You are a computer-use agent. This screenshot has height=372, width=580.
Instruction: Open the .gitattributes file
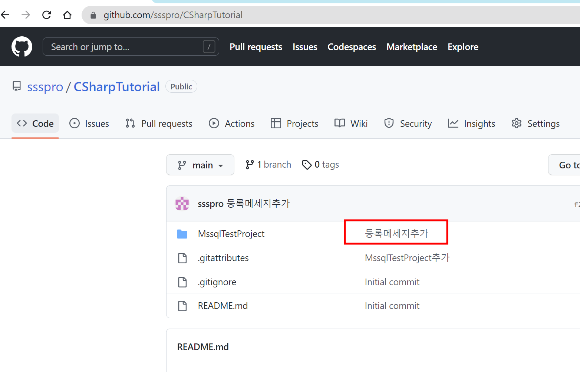pyautogui.click(x=223, y=258)
